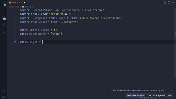Open the Search view in activity bar
Screen dimensions: 176x99
tap(4, 10)
